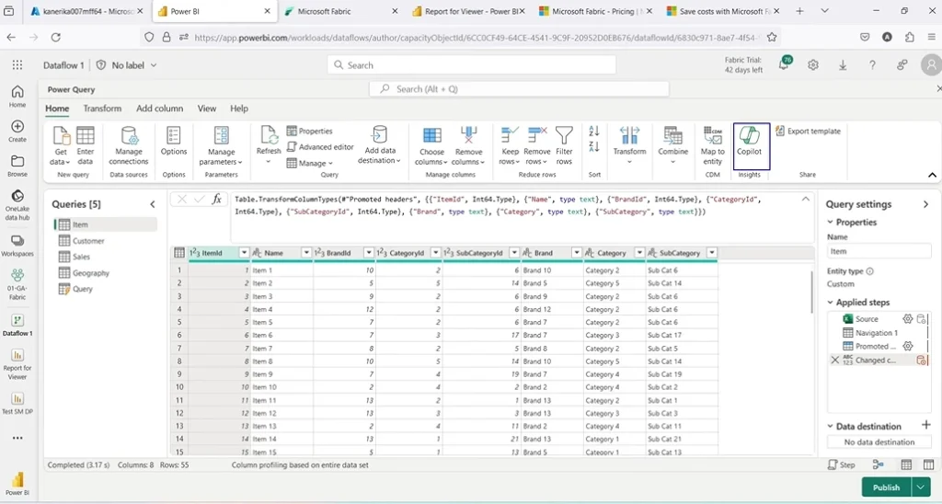Open Manage connections
Screen dimensions: 942x504
pyautogui.click(x=129, y=146)
